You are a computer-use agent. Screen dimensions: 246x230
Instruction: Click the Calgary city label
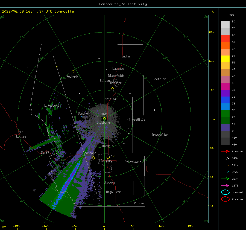tap(107, 161)
